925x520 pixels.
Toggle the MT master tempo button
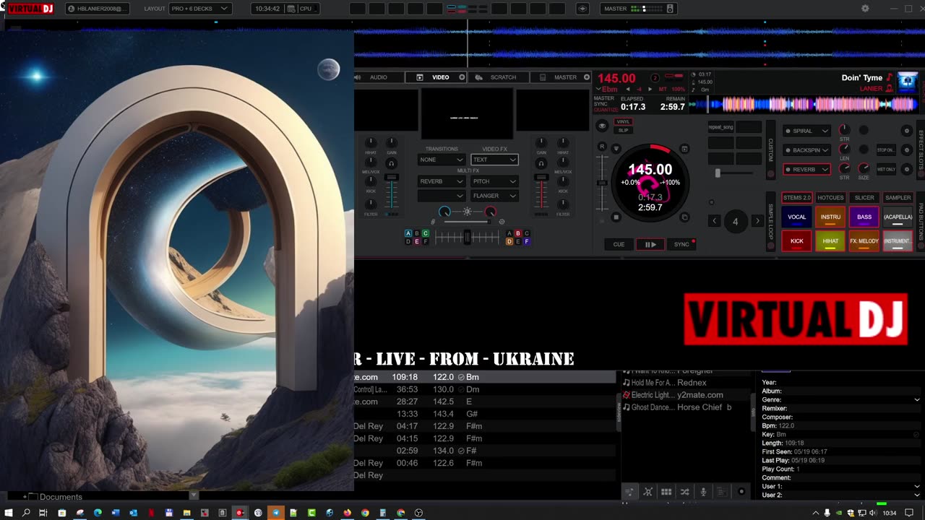click(663, 90)
